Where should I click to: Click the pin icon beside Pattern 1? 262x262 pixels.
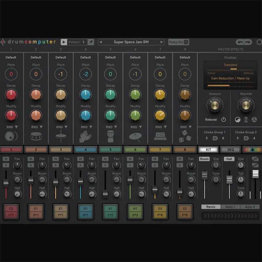tap(91, 42)
